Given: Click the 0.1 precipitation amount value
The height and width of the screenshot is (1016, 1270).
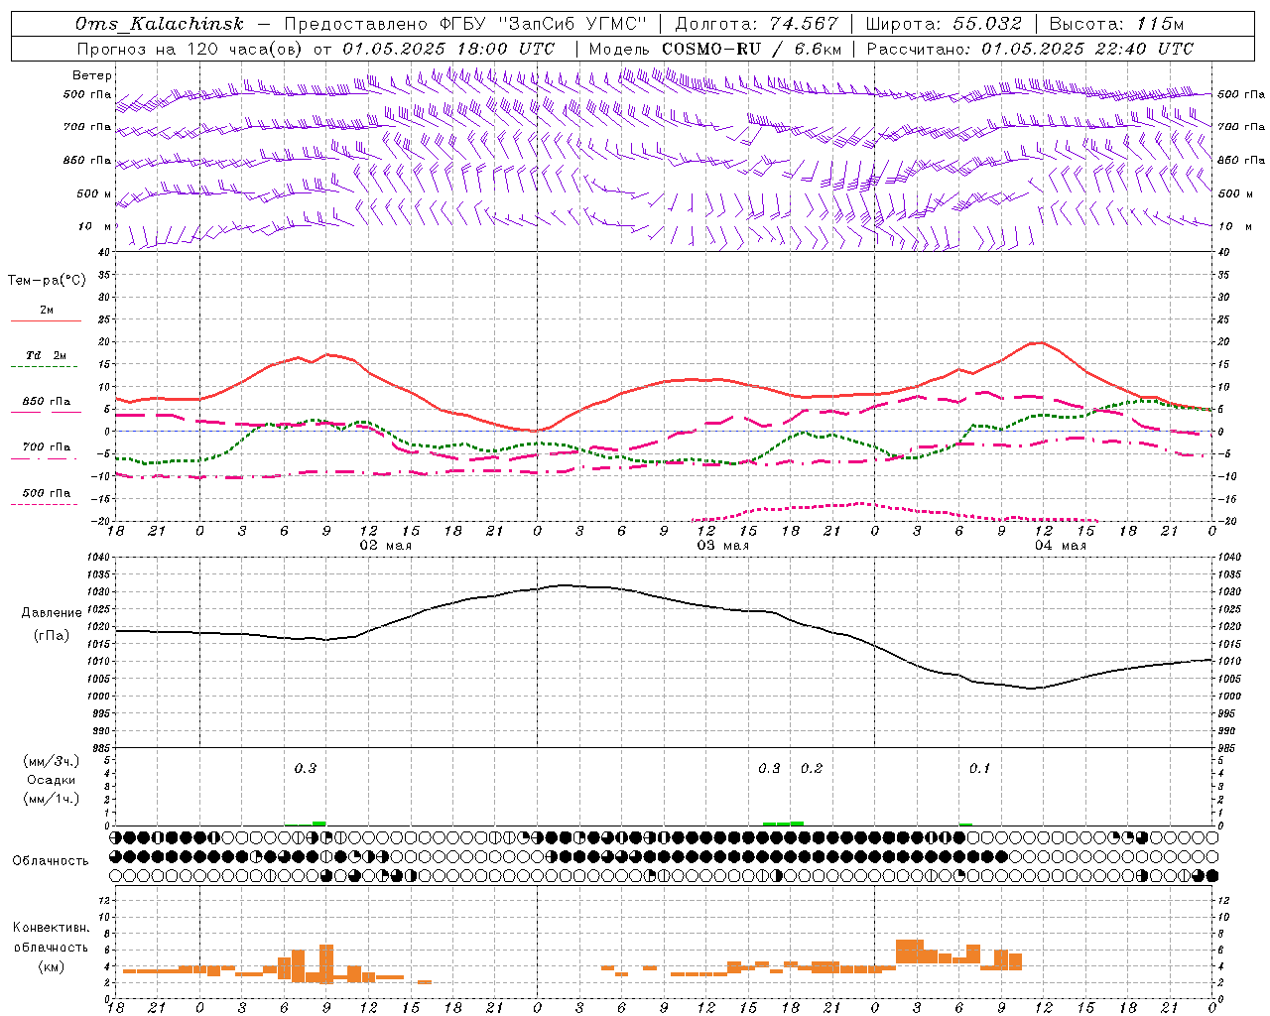Looking at the screenshot, I should 979,768.
